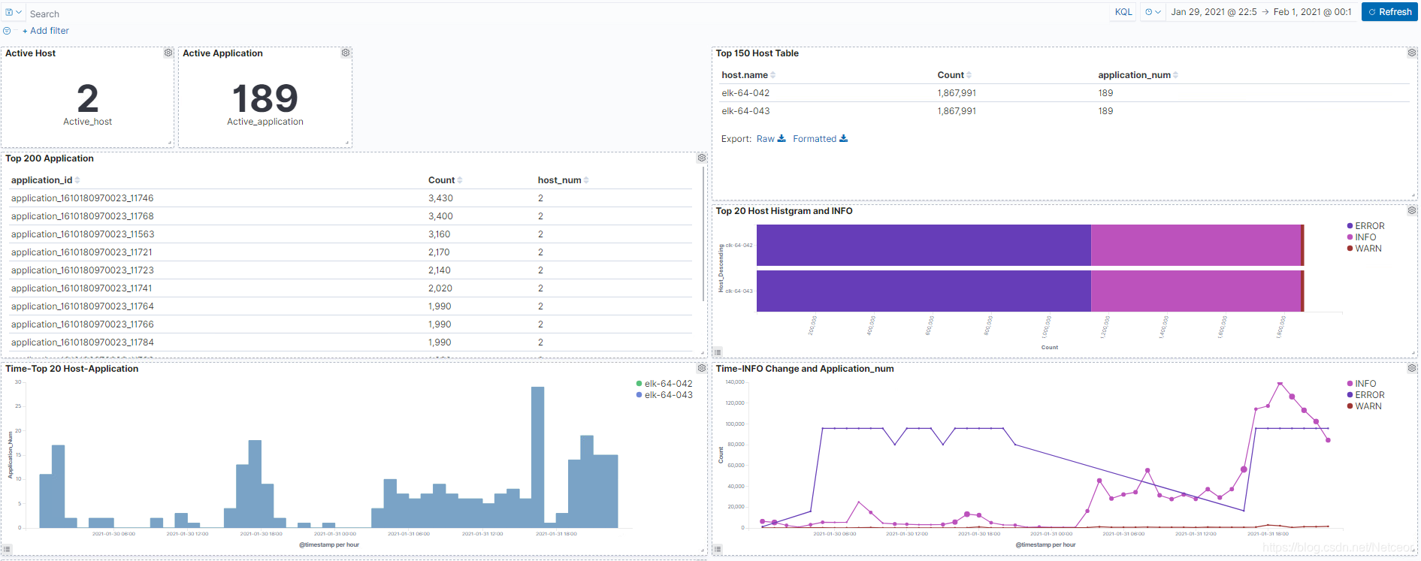This screenshot has width=1421, height=561.
Task: Switch query language via KQL button
Action: 1123,12
